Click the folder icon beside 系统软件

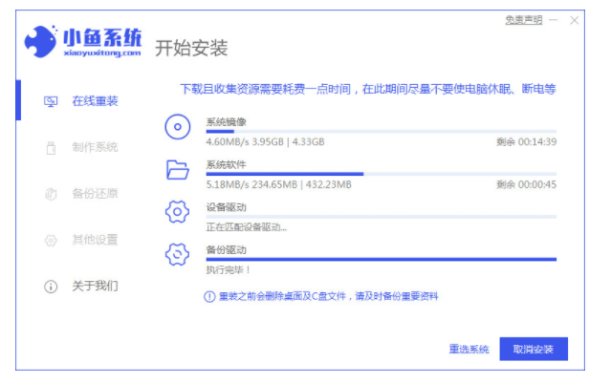(177, 170)
